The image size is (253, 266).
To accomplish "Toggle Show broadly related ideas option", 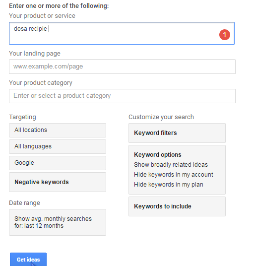I will 171,165.
